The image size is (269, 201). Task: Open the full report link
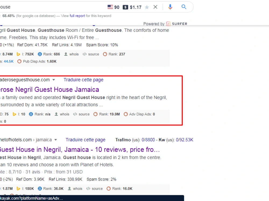point(77,16)
